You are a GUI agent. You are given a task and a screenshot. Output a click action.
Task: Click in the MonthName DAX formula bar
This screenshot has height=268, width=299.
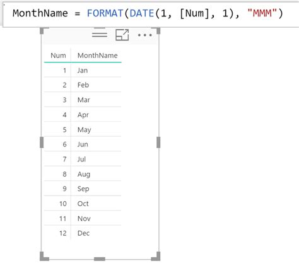click(x=151, y=14)
